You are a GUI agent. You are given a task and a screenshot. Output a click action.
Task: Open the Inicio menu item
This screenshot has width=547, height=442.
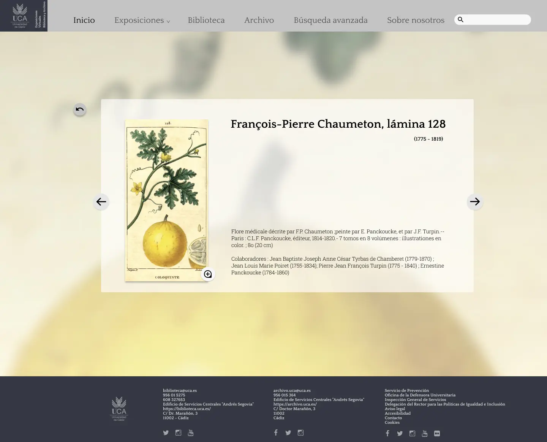pos(84,20)
